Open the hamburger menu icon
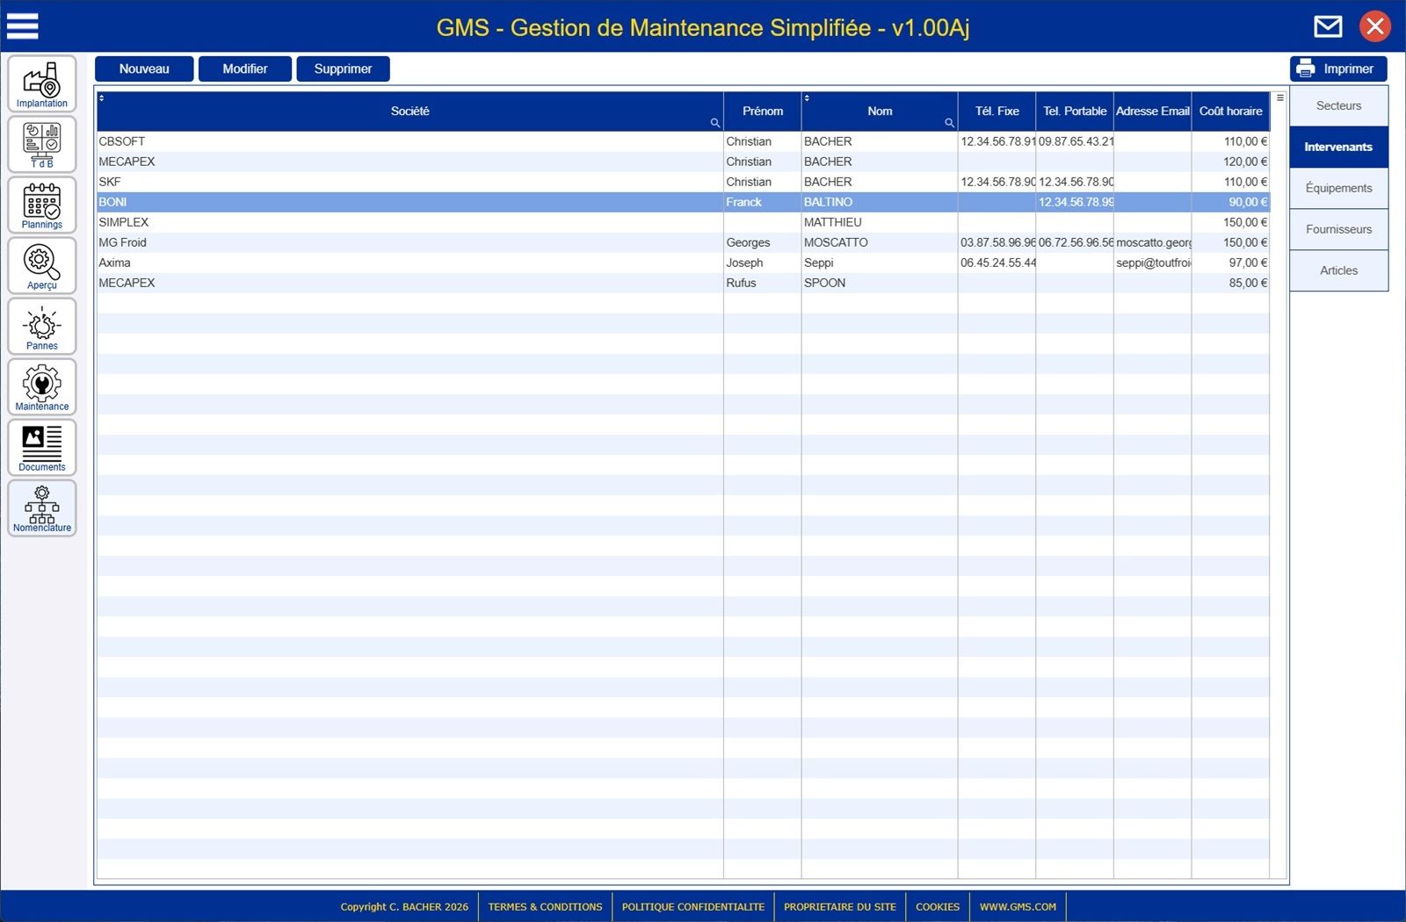1406x922 pixels. pos(23,26)
